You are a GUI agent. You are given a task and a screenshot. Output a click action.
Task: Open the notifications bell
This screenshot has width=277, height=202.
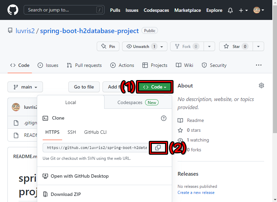230,10
